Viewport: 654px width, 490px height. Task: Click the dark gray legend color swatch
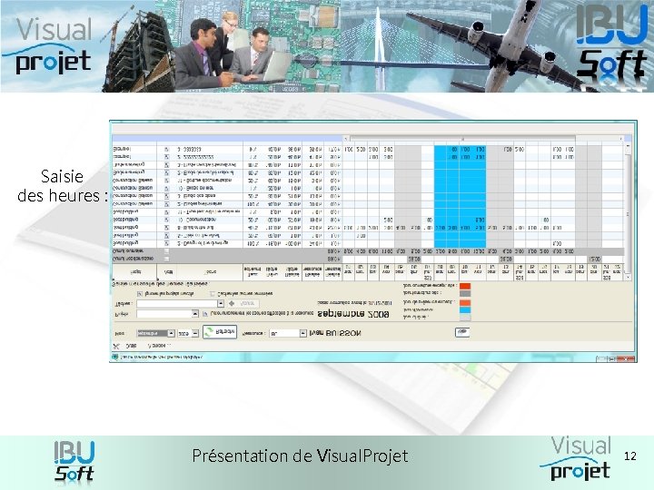(465, 293)
